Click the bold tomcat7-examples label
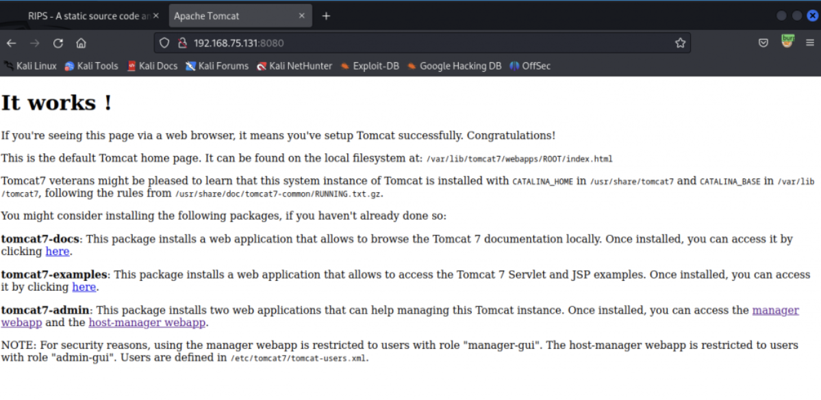The image size is (821, 400). (x=54, y=274)
